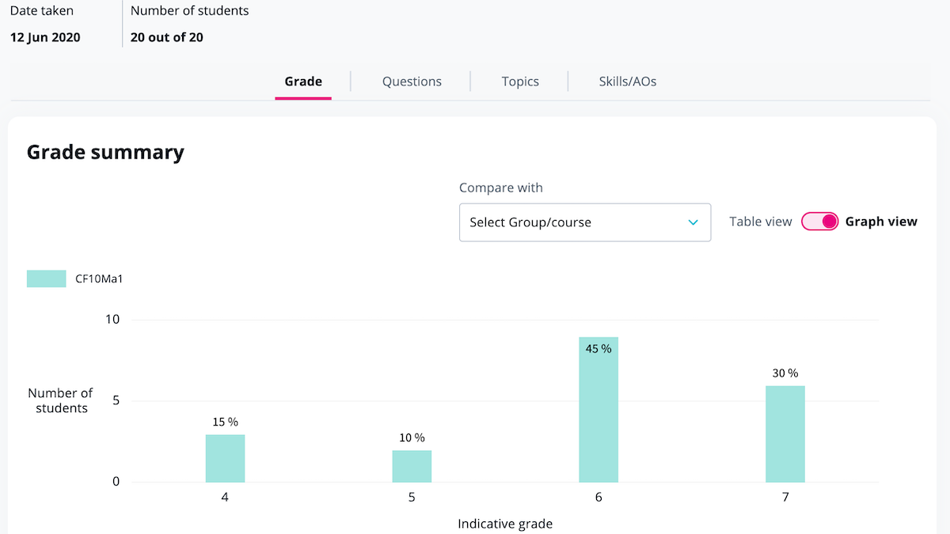Click the Grade summary heading

tap(105, 152)
